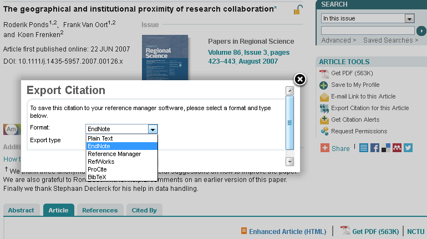Open Get PDF (563K) link in bottom bar
The width and height of the screenshot is (427, 239).
(x=375, y=232)
